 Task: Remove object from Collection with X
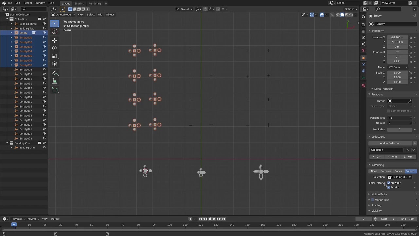[408, 150]
